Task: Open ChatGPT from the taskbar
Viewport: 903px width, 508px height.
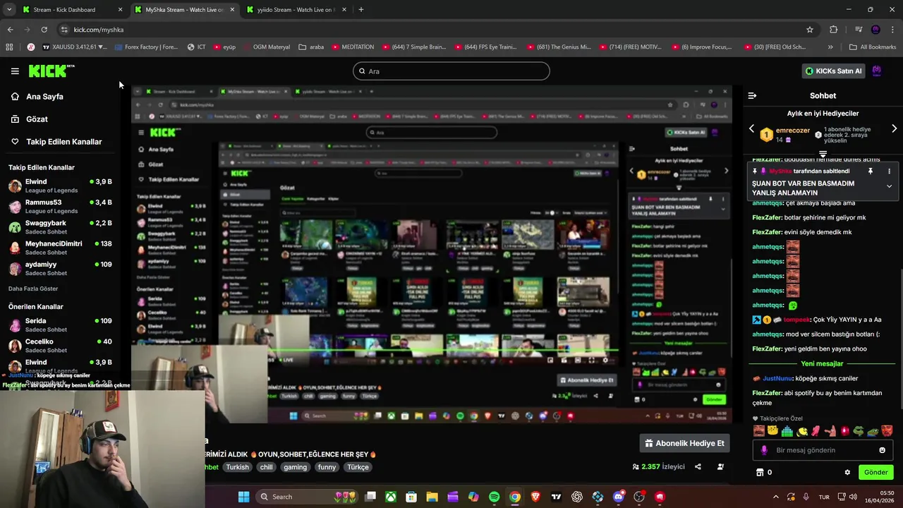Action: (577, 497)
